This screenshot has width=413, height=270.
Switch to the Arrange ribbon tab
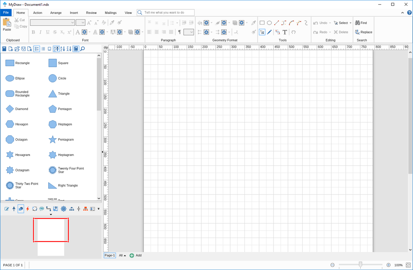(x=56, y=13)
